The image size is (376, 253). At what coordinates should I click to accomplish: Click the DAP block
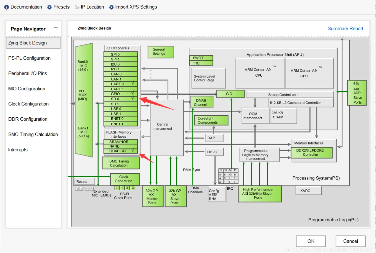214,138
